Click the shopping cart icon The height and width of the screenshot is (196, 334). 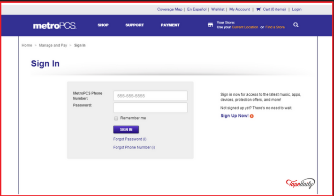pyautogui.click(x=258, y=9)
